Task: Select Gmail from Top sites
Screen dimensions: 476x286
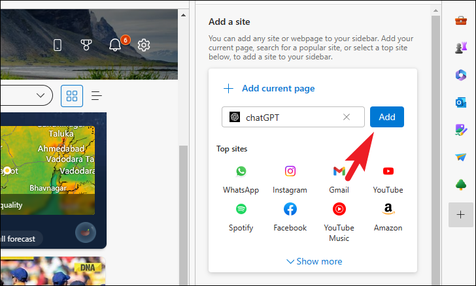Action: coord(339,180)
